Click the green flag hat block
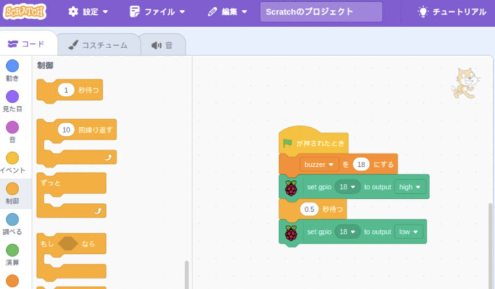495x289 pixels. click(313, 143)
